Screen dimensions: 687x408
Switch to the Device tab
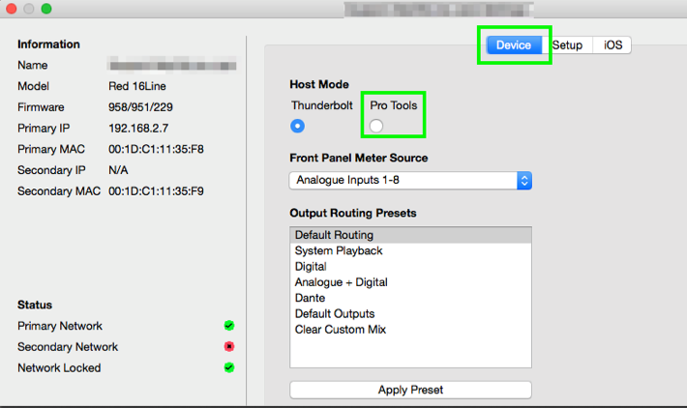(x=513, y=45)
